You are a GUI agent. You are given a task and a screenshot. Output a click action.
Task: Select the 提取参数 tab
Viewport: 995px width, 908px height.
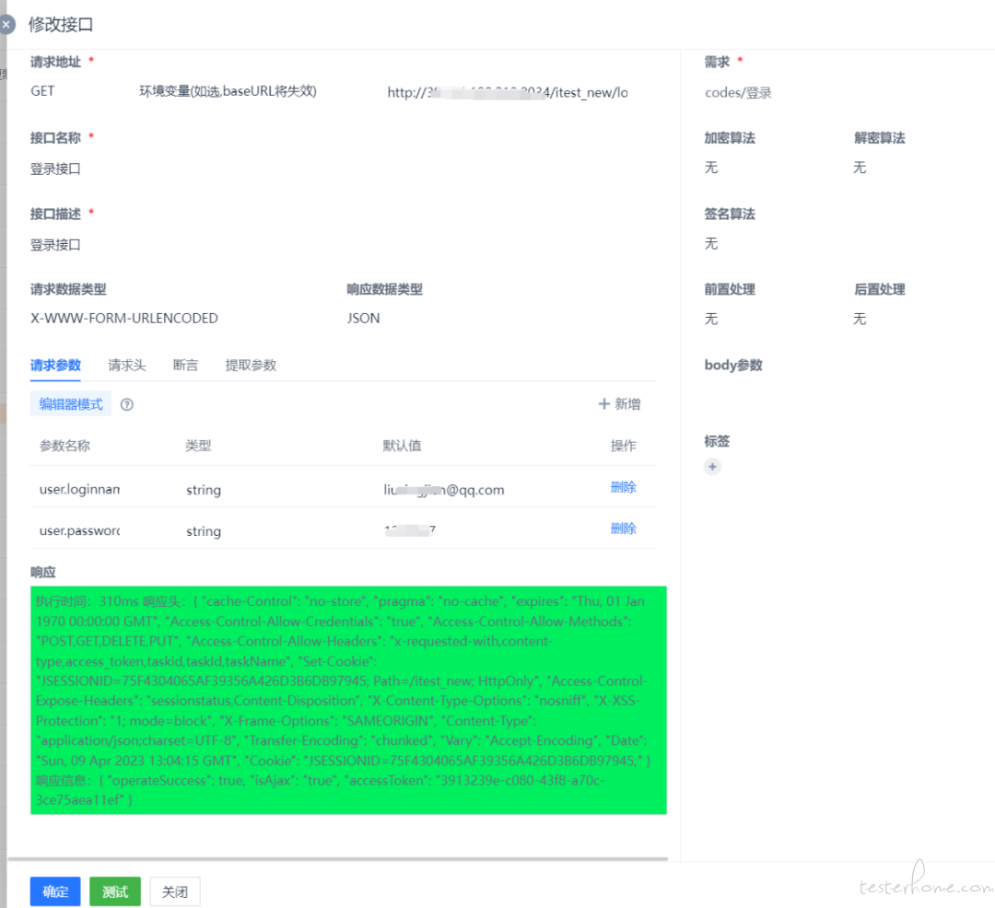tap(251, 366)
